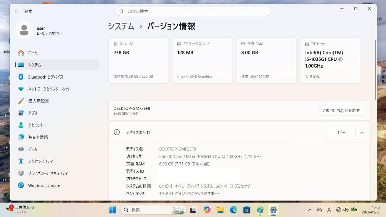
Task: Open Windows Update in the settings sidebar
Action: pos(43,185)
